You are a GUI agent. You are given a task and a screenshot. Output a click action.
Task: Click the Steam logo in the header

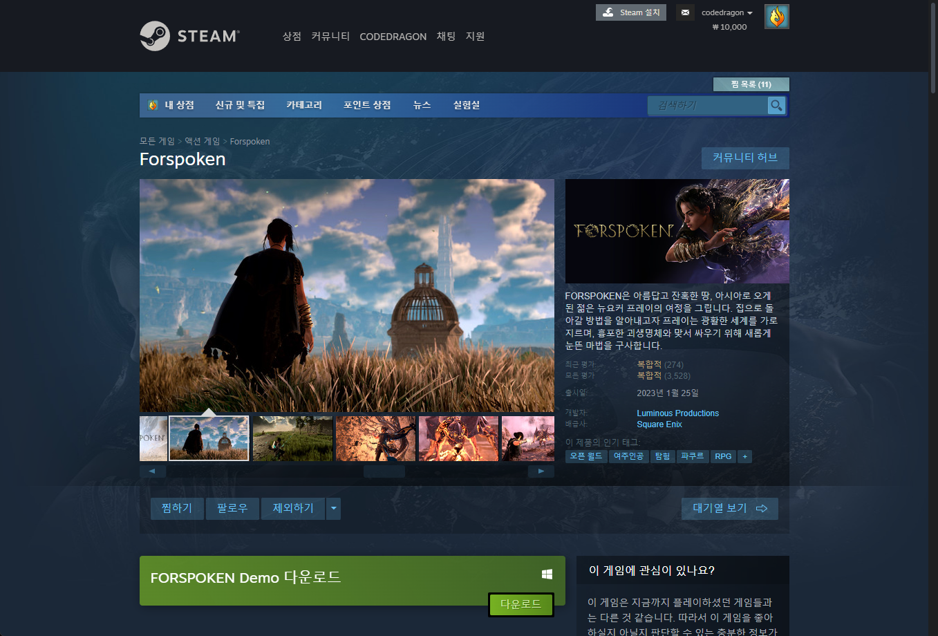pos(189,36)
